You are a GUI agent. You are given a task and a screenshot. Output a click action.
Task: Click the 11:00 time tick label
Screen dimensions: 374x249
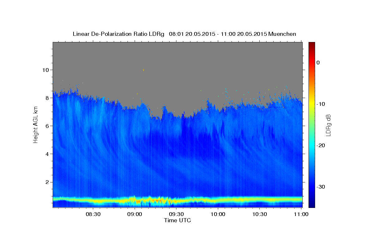pos(301,214)
